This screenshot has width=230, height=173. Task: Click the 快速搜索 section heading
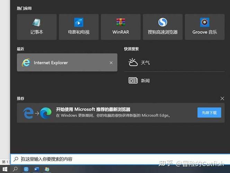[x=131, y=49]
